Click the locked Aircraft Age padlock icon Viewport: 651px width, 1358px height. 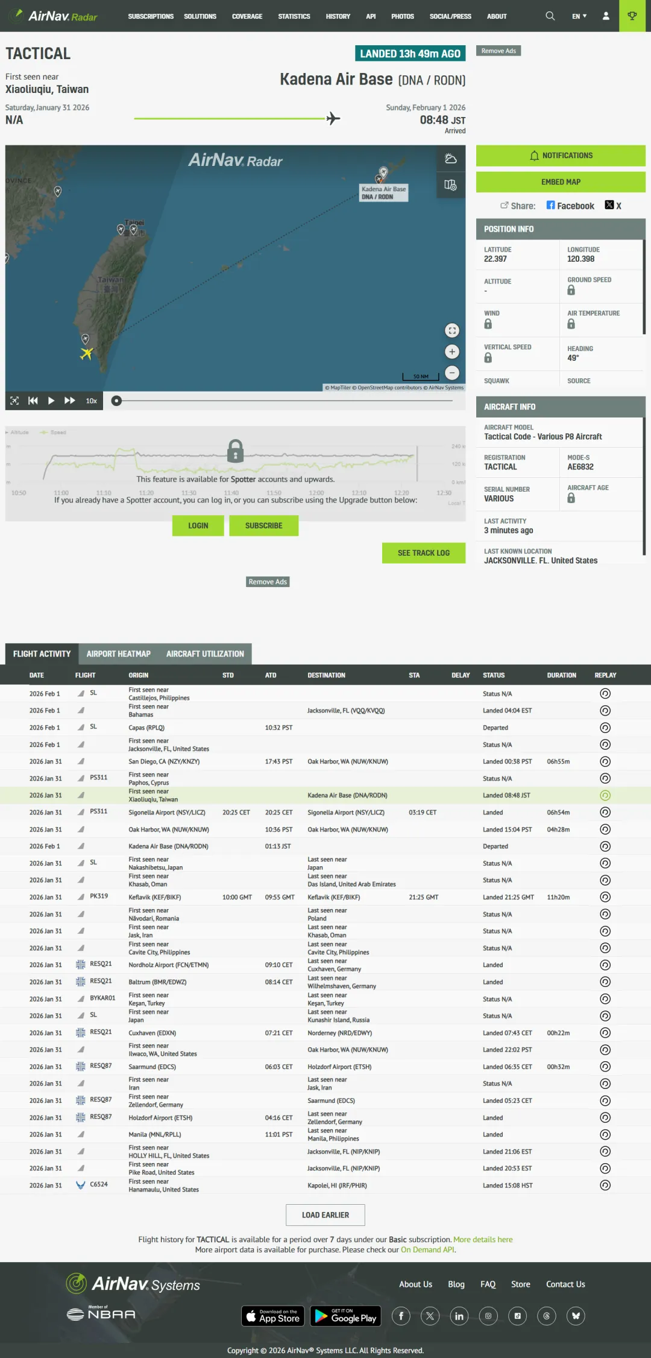(571, 498)
